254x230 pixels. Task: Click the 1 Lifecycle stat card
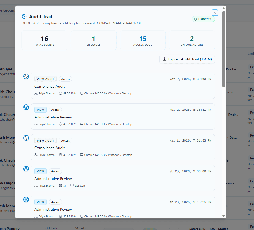click(x=93, y=40)
